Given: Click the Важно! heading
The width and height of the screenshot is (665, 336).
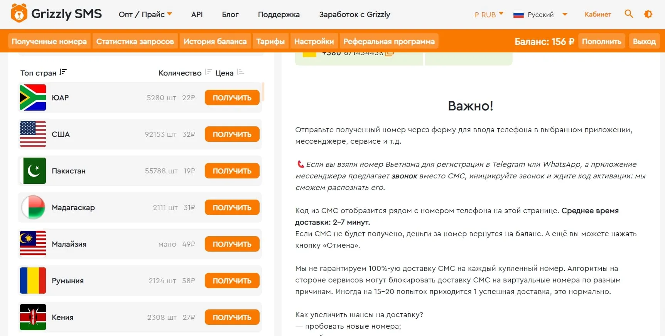Looking at the screenshot, I should (471, 106).
